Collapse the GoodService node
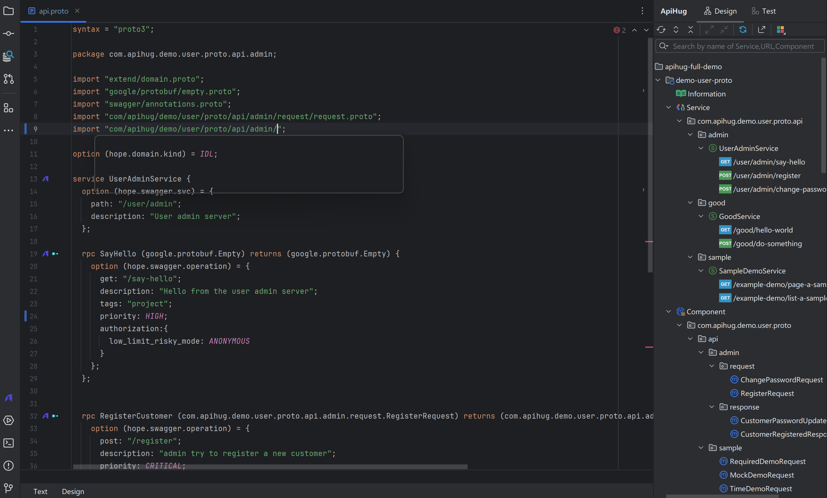This screenshot has width=827, height=498. [x=701, y=216]
